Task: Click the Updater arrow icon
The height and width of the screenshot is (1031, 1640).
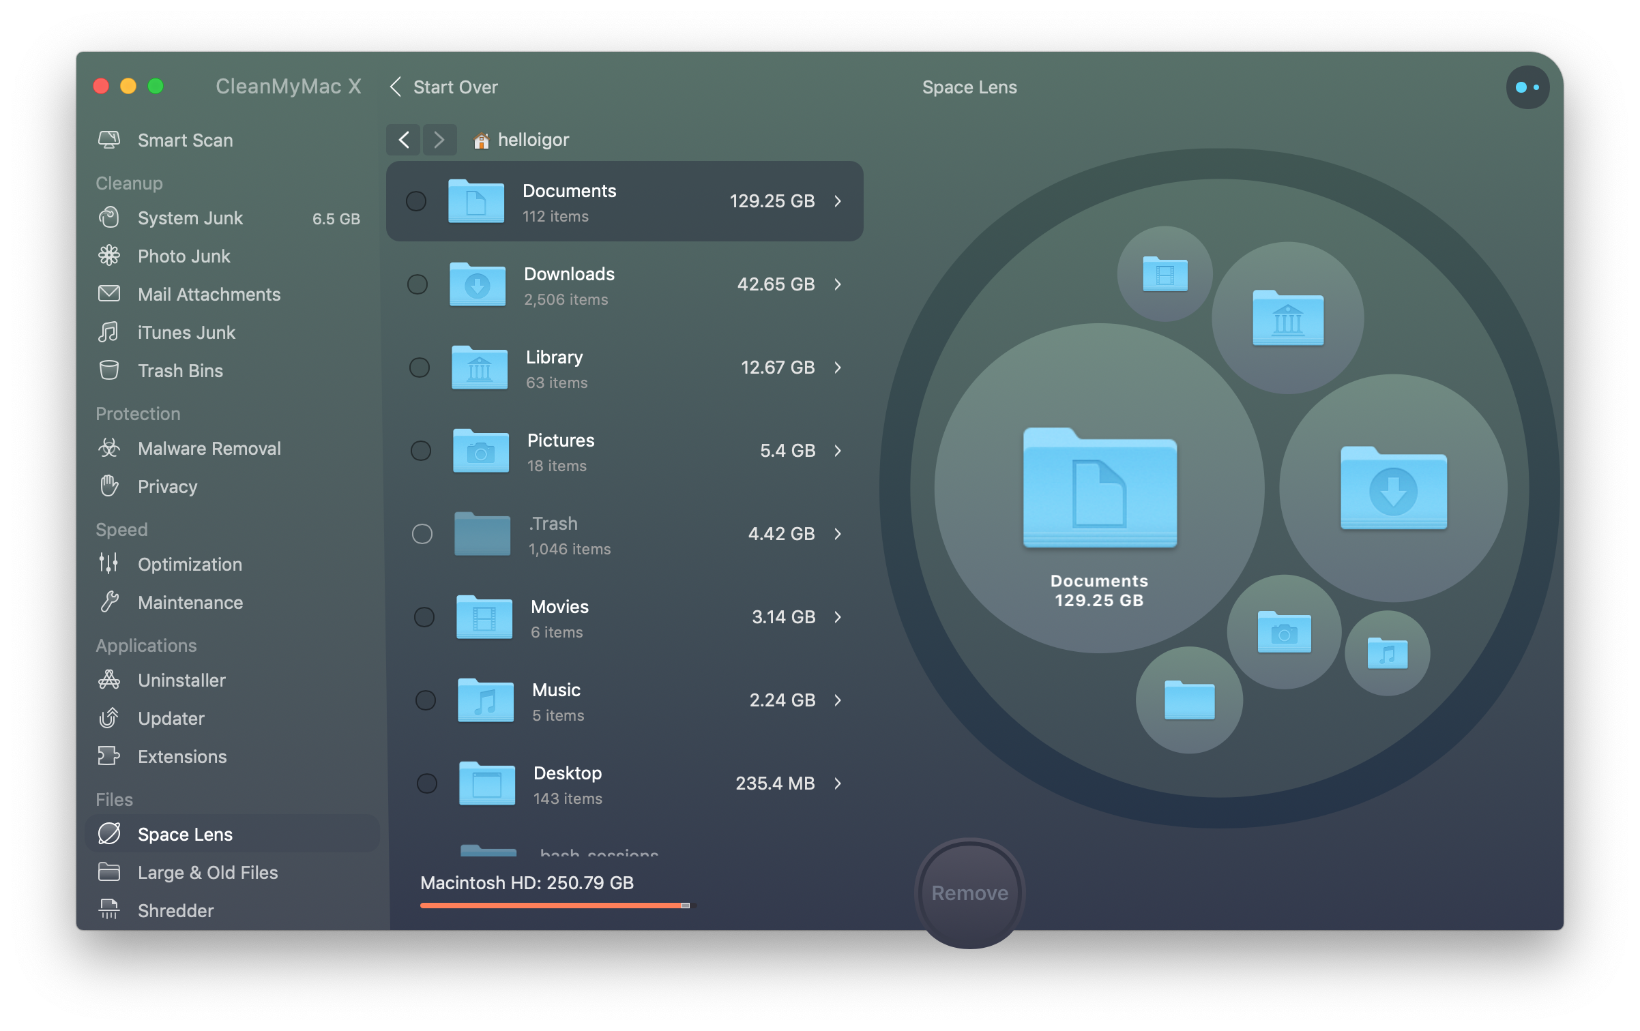Action: [x=109, y=718]
